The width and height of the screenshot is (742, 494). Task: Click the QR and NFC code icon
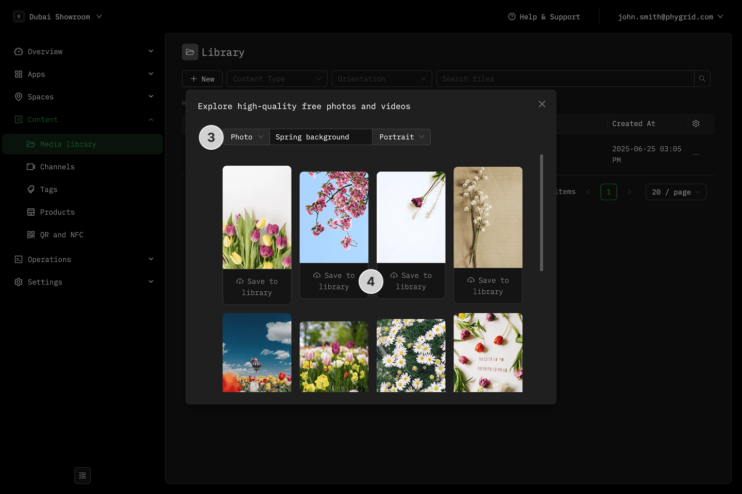pyautogui.click(x=31, y=235)
